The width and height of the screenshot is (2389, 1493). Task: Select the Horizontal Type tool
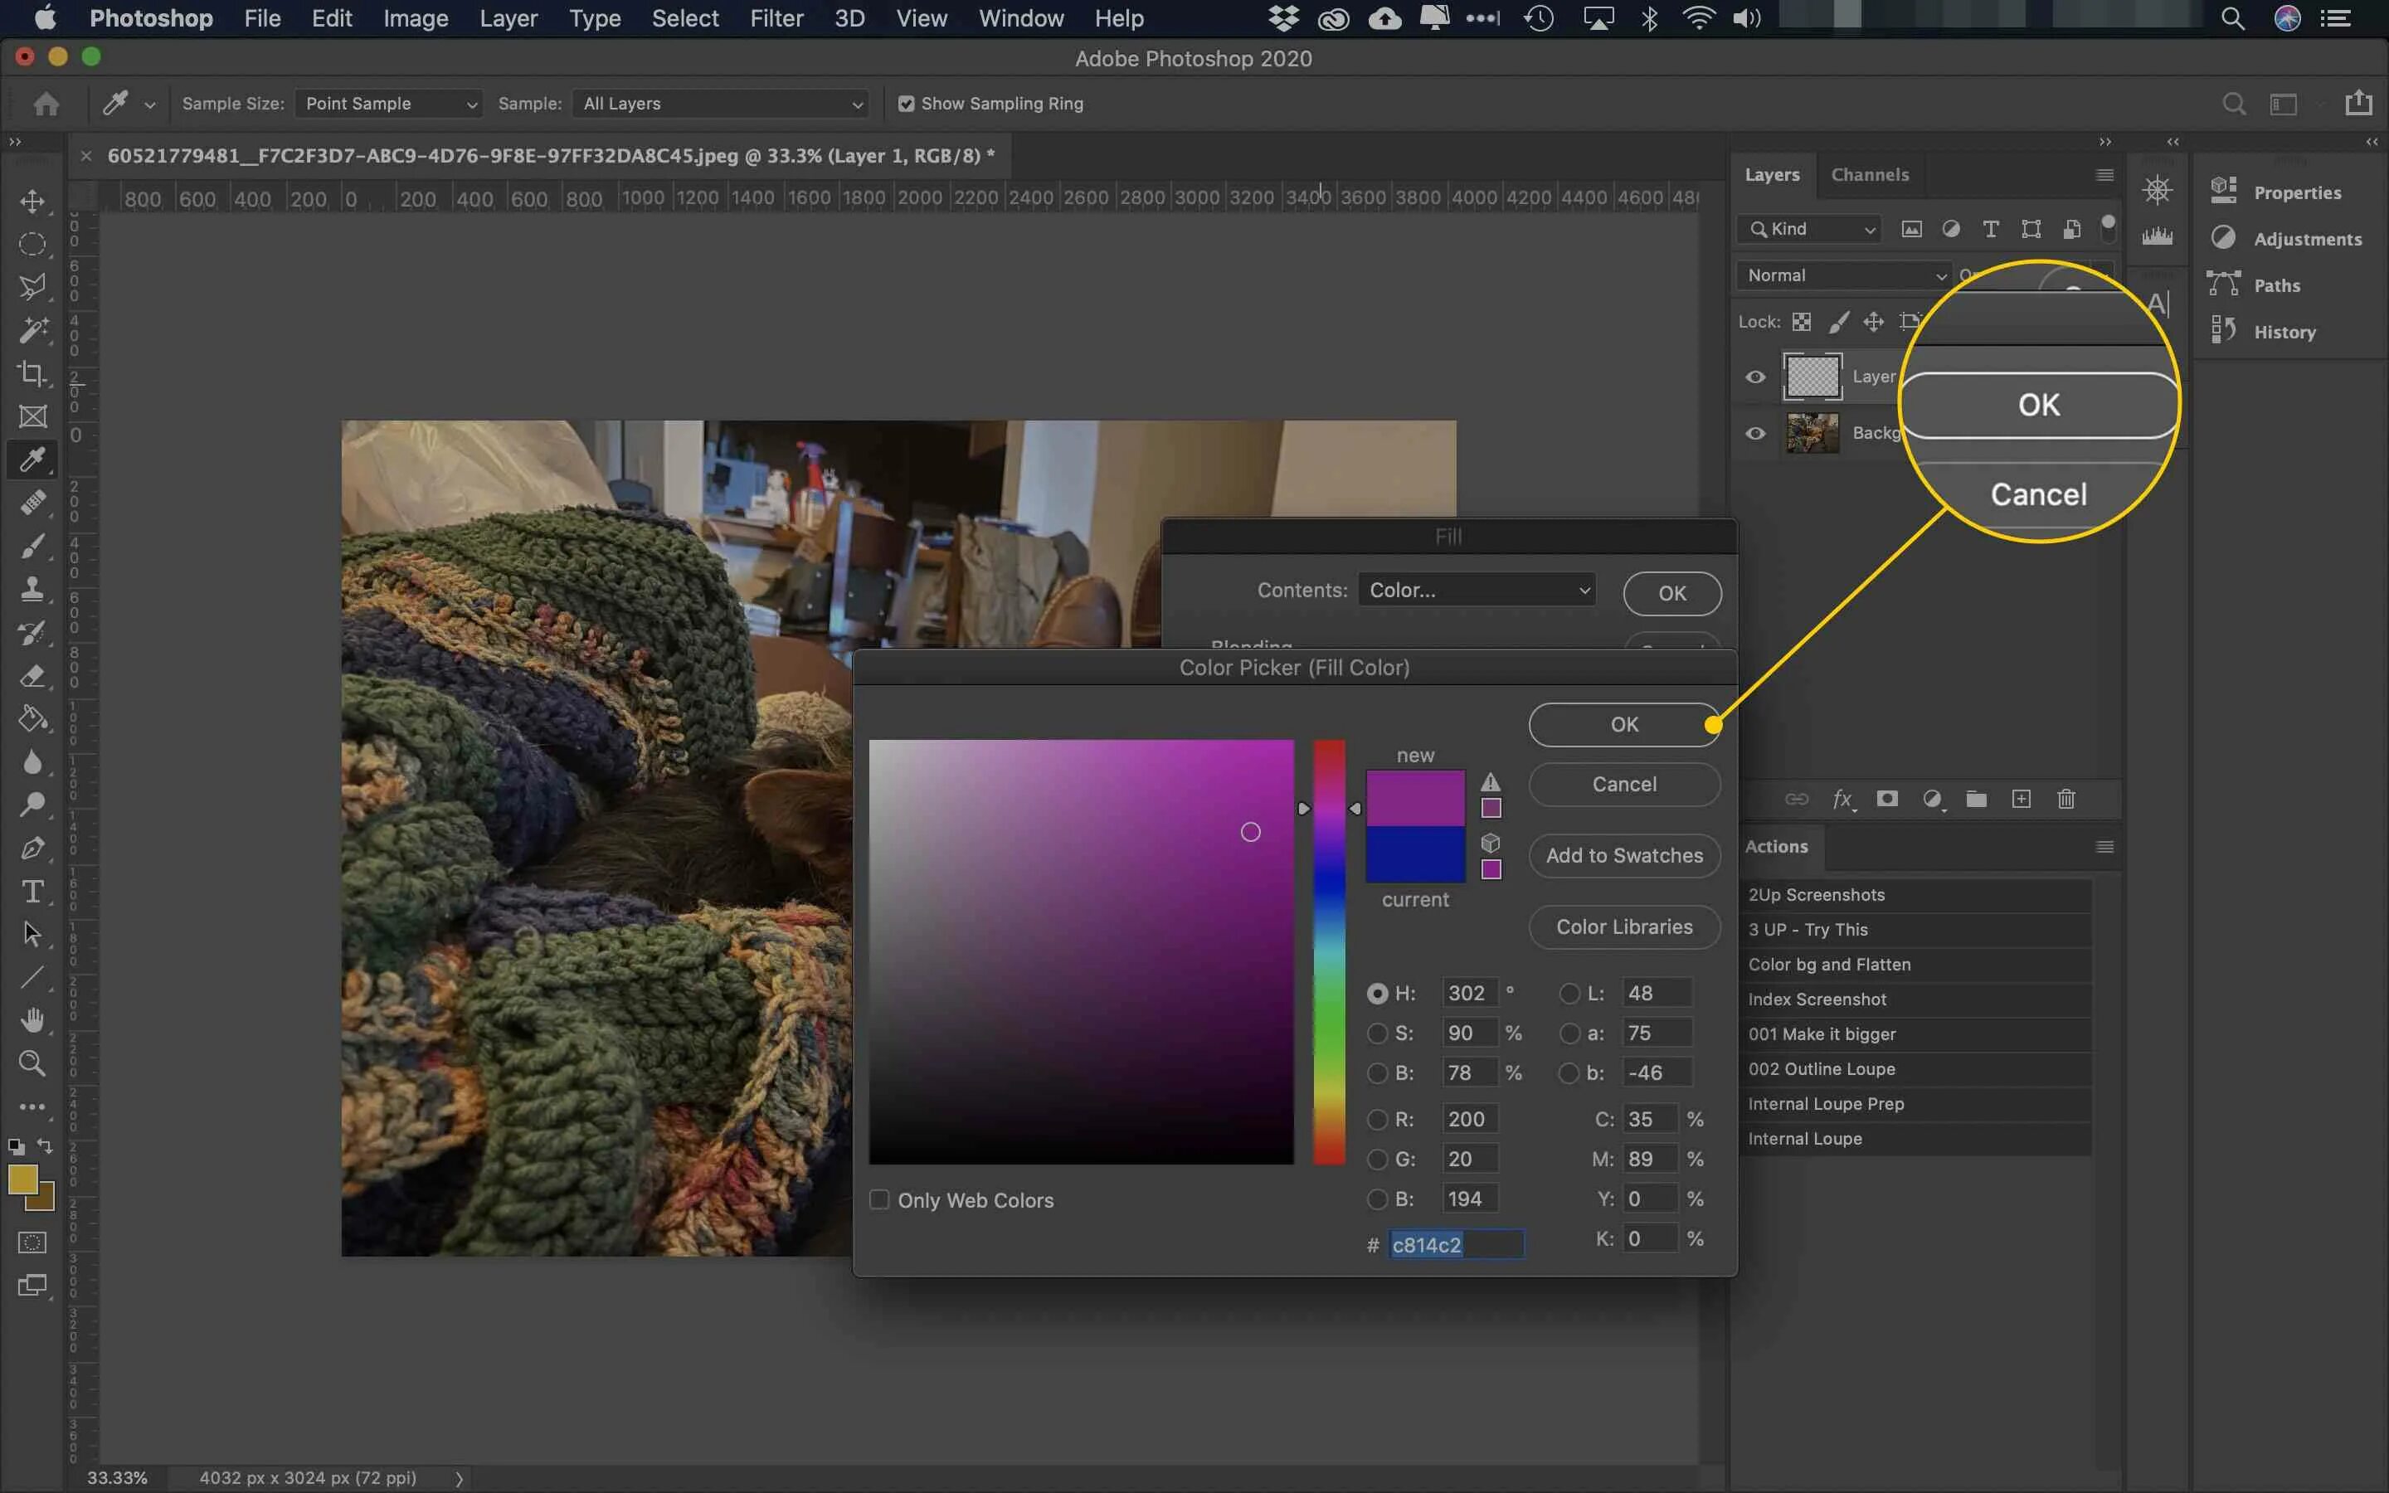(32, 892)
